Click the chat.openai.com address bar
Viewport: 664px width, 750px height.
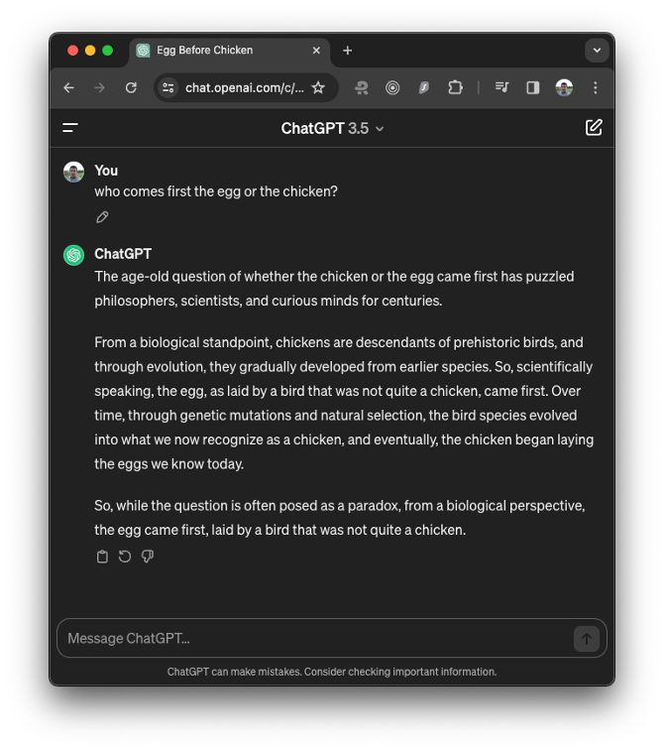click(x=244, y=88)
